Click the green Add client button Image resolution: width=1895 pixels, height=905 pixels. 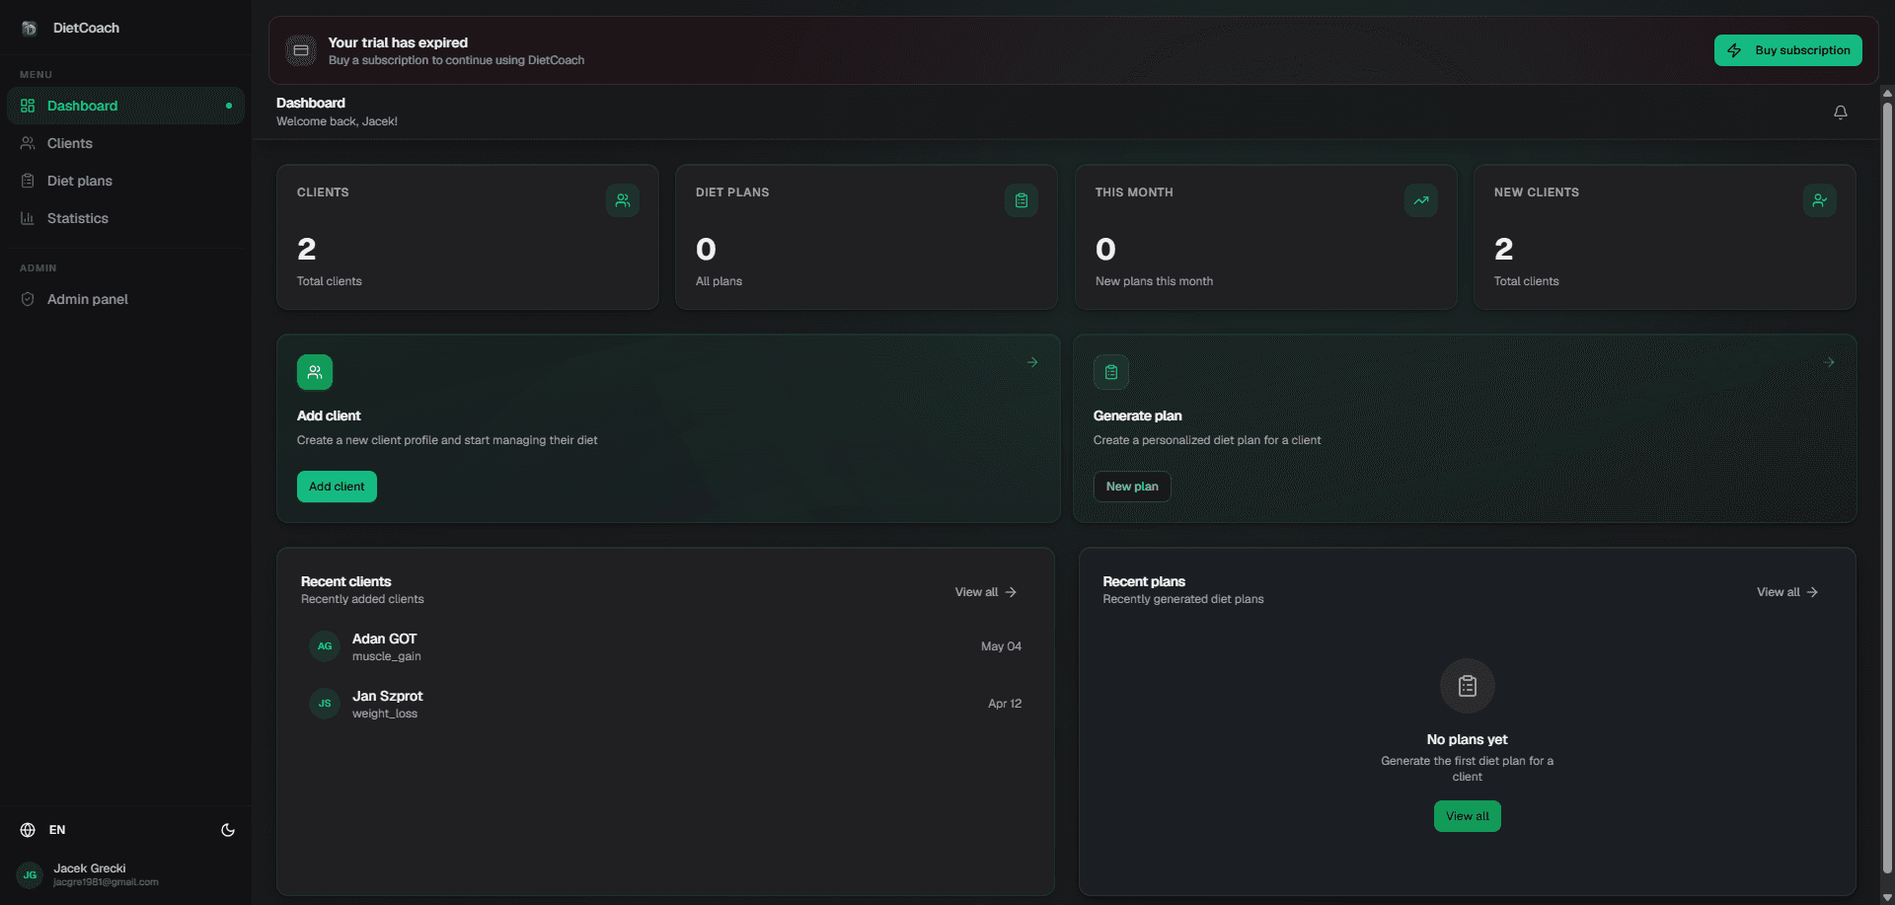tap(337, 487)
